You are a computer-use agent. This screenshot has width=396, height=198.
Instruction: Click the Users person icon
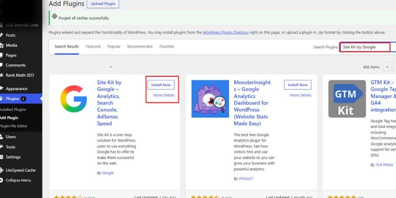pyautogui.click(x=1, y=137)
